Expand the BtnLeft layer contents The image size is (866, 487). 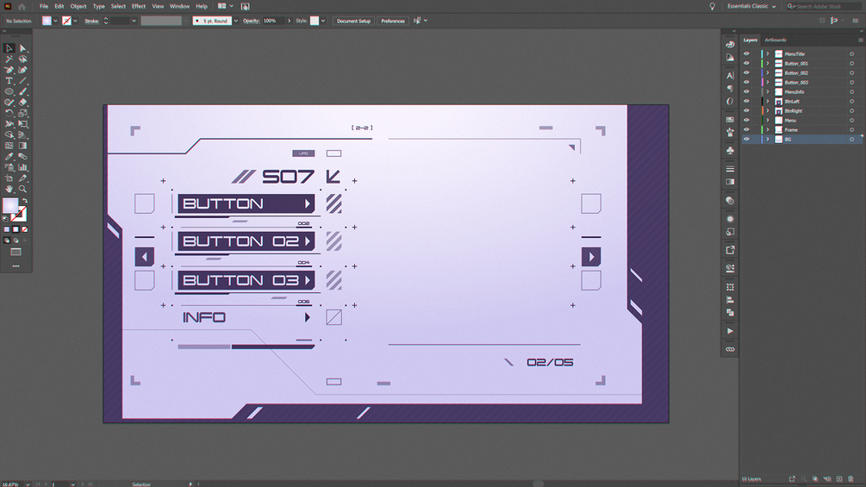pos(767,102)
